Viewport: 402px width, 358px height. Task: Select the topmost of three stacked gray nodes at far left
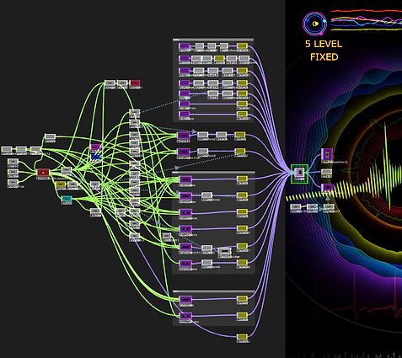click(x=13, y=162)
